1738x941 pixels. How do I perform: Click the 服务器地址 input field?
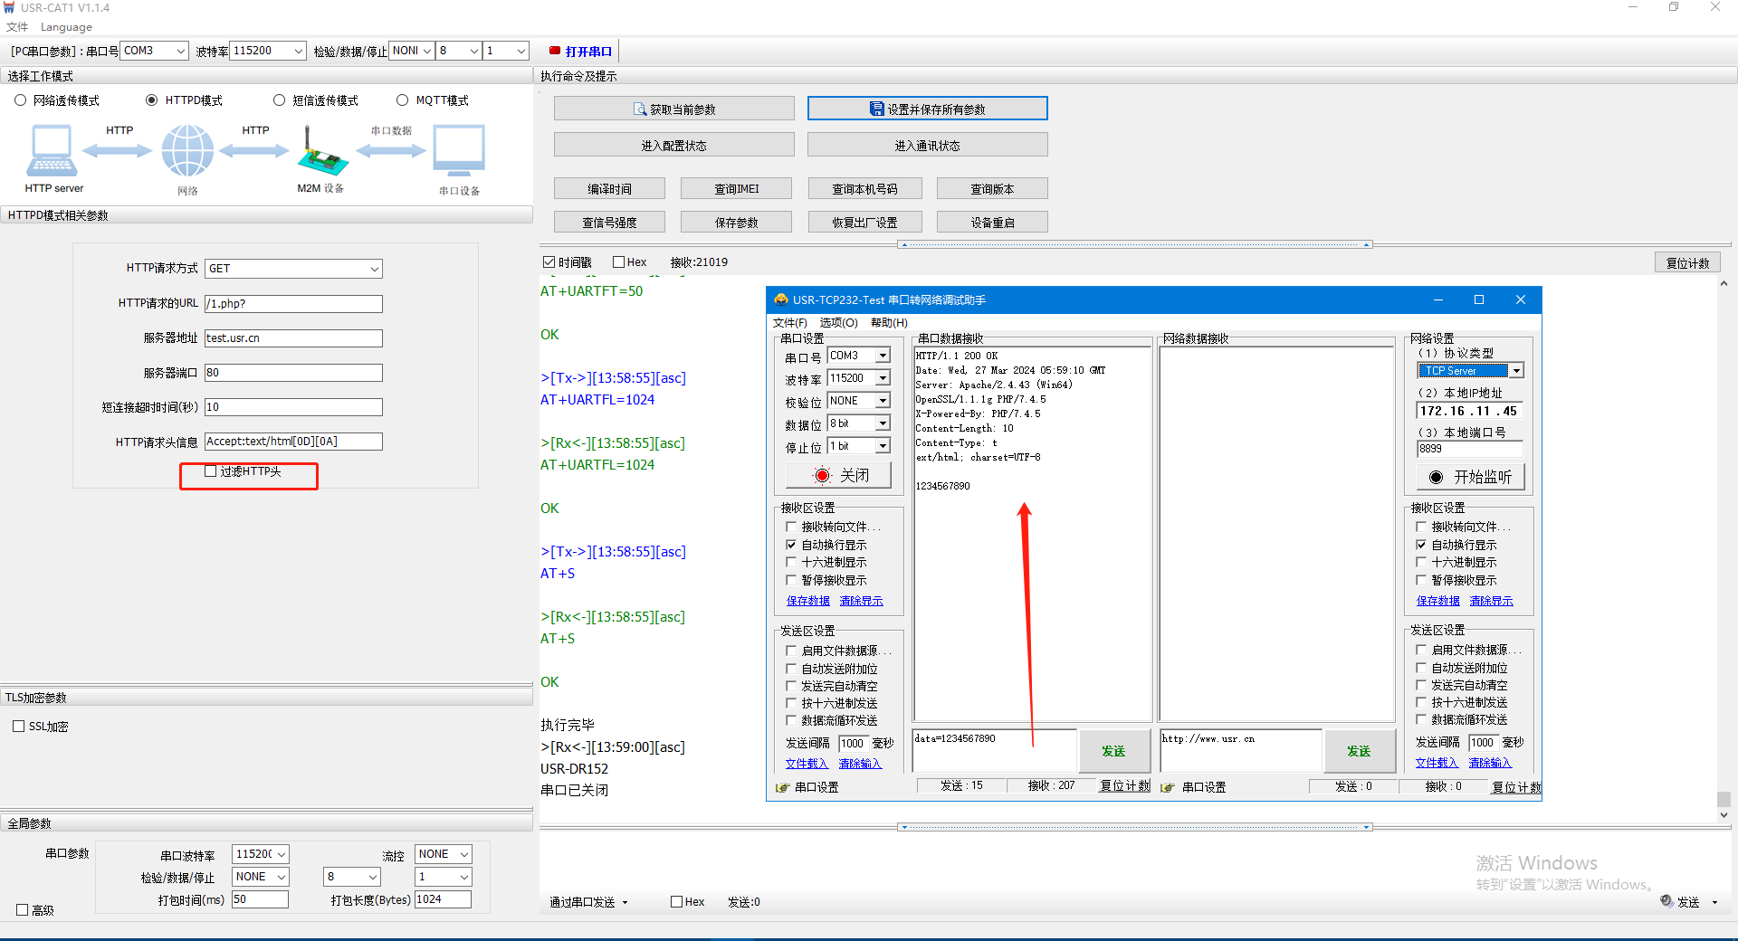click(293, 338)
